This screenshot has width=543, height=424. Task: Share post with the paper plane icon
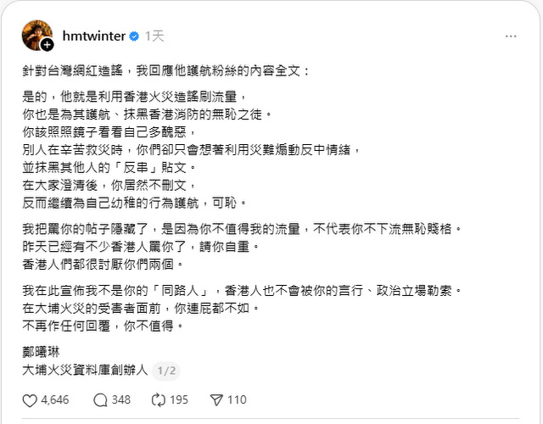216,400
